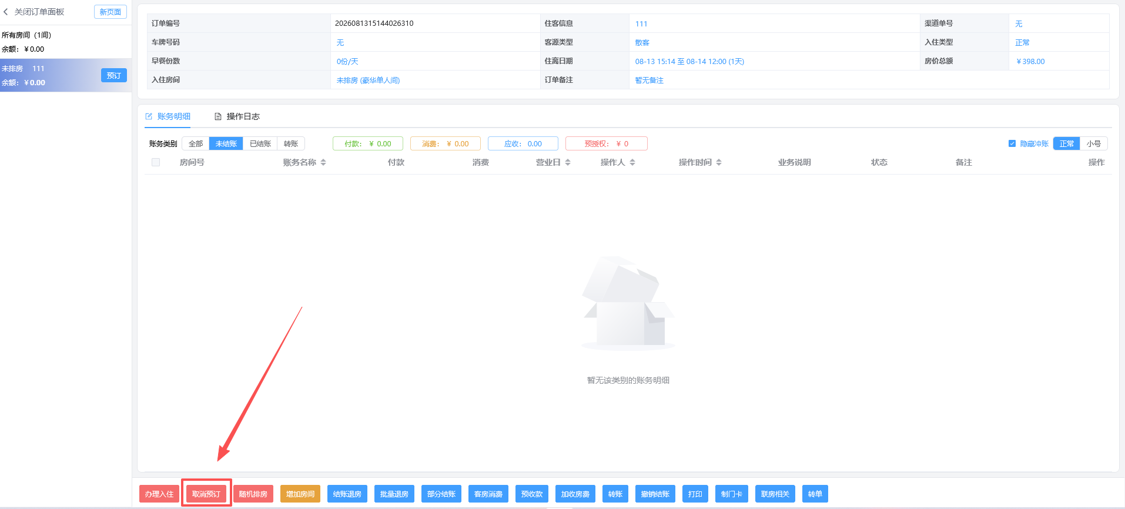Click the 批量退房 button

coord(394,494)
